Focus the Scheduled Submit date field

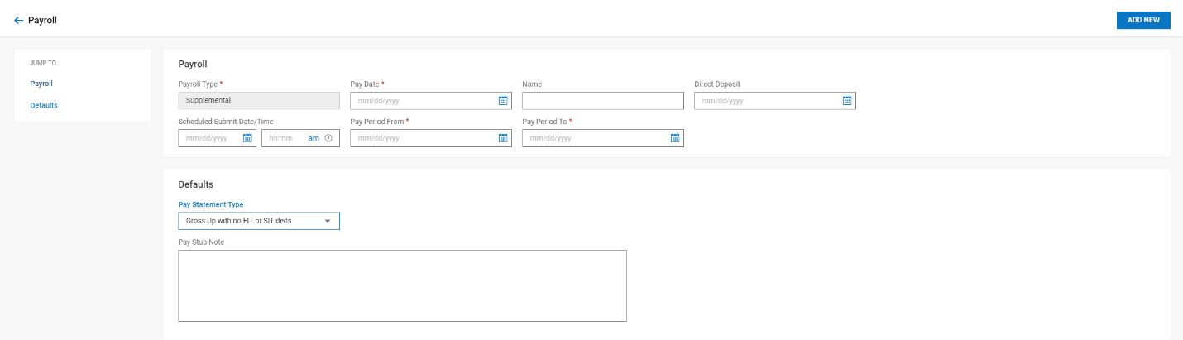(x=217, y=138)
